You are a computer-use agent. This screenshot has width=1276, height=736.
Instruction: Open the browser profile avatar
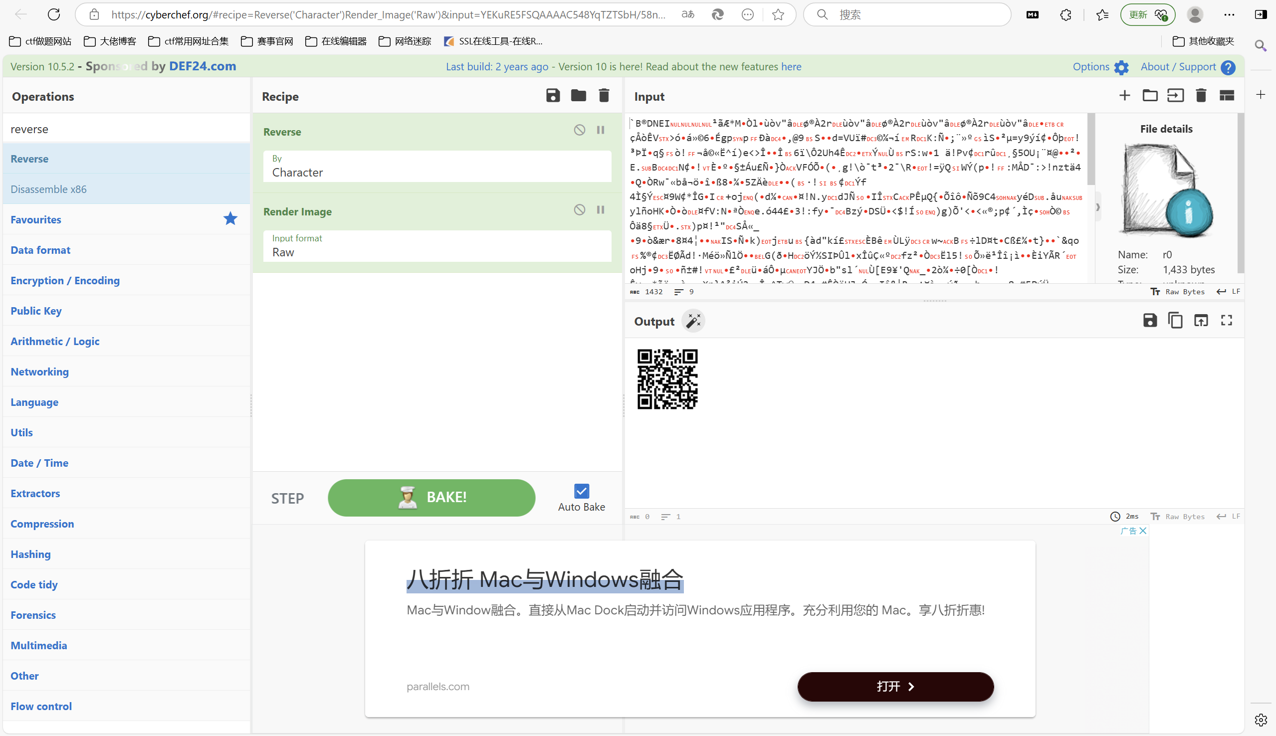(x=1195, y=14)
